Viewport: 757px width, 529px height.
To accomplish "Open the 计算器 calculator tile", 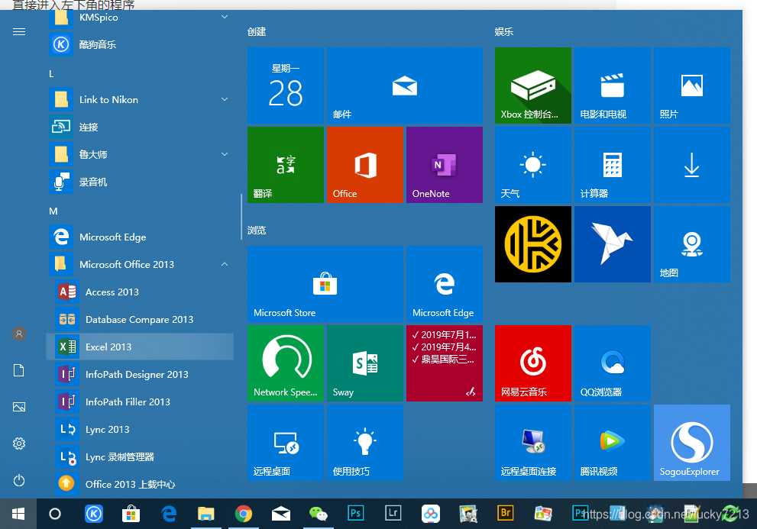I will (x=612, y=165).
